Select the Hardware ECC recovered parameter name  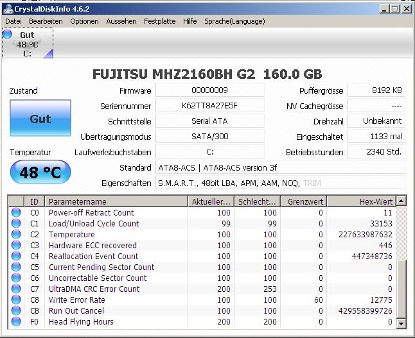tap(93, 245)
